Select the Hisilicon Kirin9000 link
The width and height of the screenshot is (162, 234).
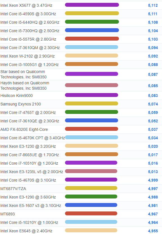click(17, 96)
